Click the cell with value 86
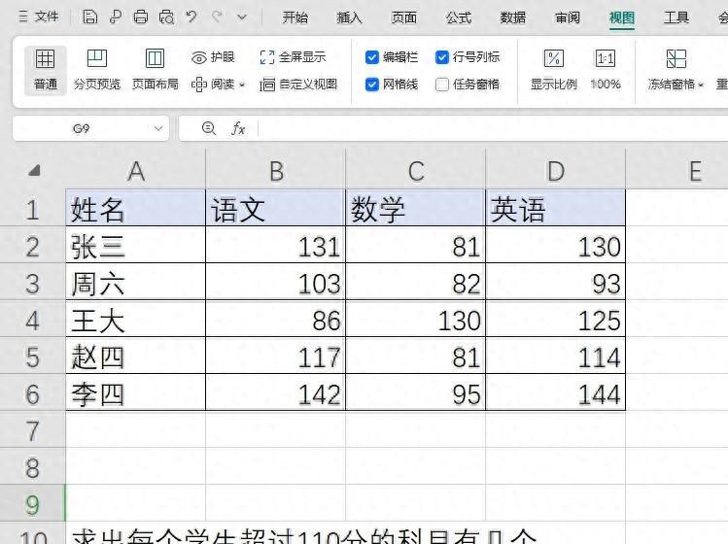Viewport: 728px width, 544px height. click(x=276, y=320)
